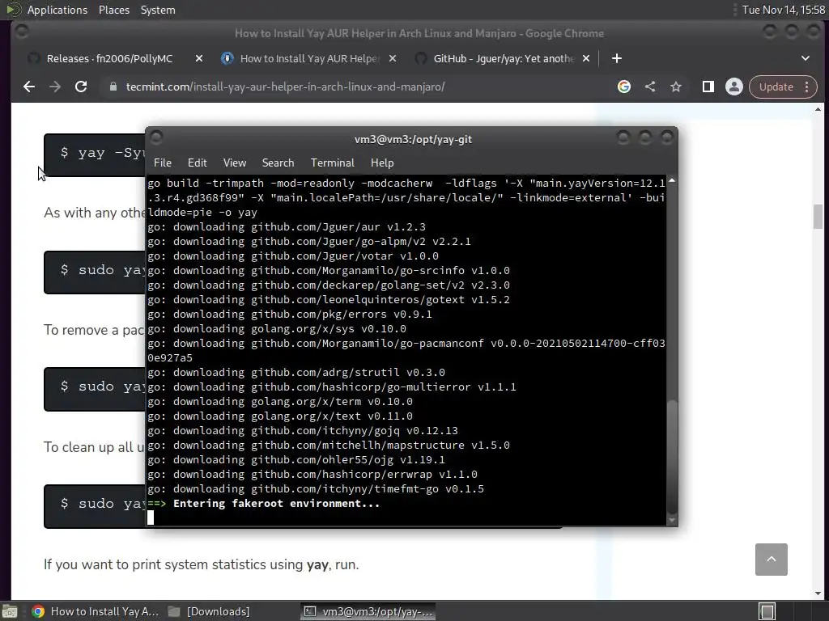Screen dimensions: 829x621
Task: Open Chrome side panel icon
Action: coord(708,87)
